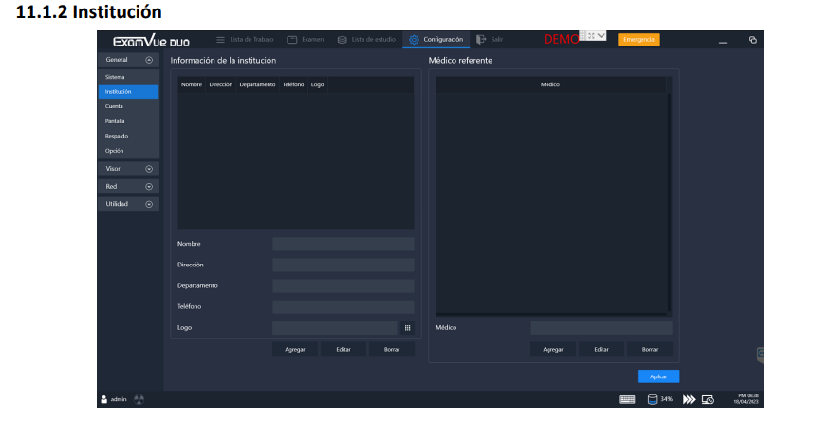This screenshot has height=422, width=817.
Task: Click the monitor with clock icon
Action: coord(707,399)
